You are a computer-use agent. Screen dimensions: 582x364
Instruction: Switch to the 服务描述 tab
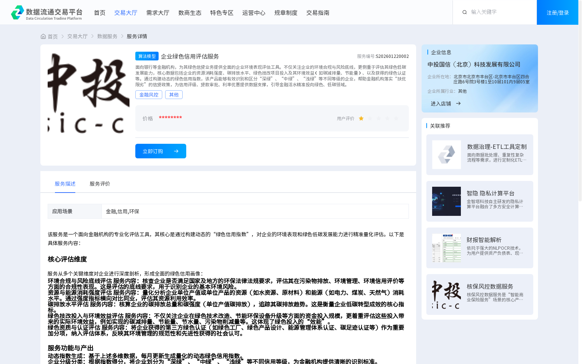tap(65, 184)
